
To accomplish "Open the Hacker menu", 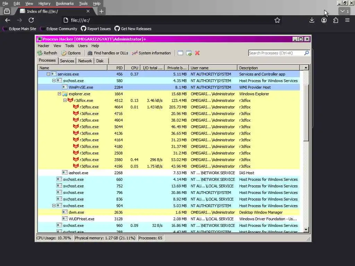I will point(43,46).
